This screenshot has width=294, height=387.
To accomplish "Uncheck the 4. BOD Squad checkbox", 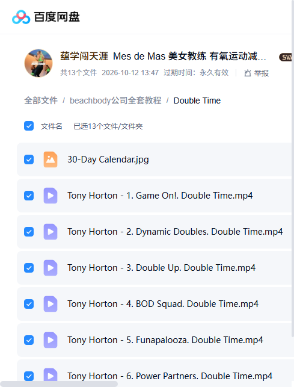I will pyautogui.click(x=29, y=304).
